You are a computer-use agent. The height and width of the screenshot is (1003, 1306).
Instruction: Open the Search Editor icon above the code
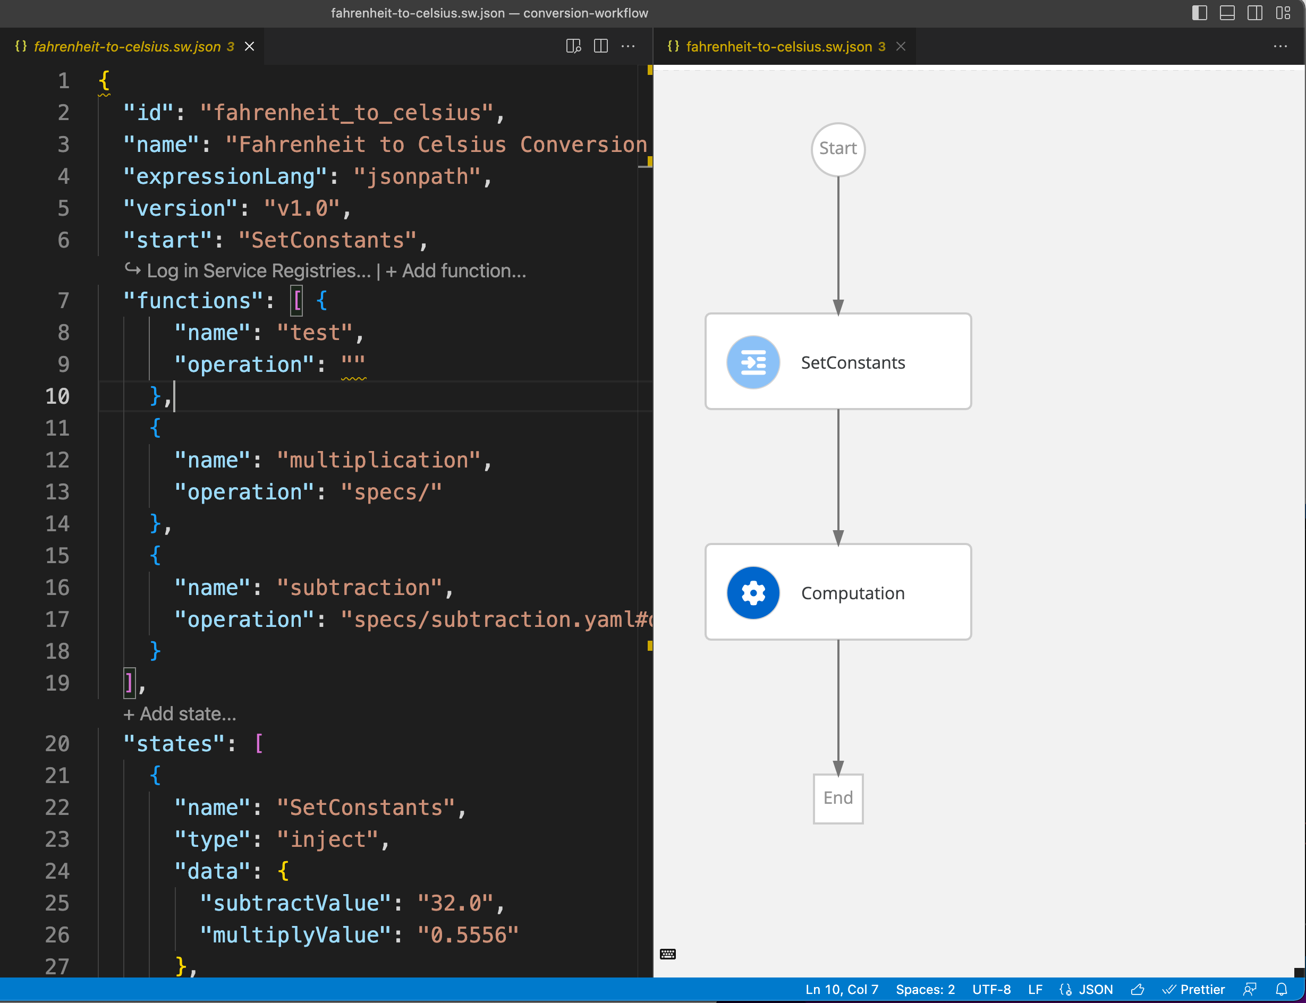point(573,47)
